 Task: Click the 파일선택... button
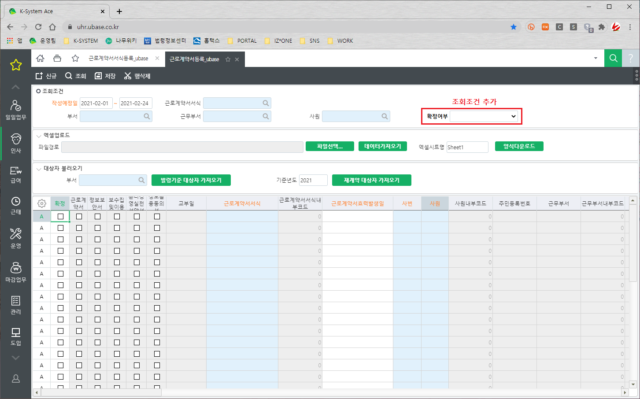pyautogui.click(x=330, y=146)
